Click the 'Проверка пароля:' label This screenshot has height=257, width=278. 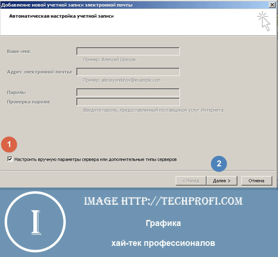tap(29, 102)
